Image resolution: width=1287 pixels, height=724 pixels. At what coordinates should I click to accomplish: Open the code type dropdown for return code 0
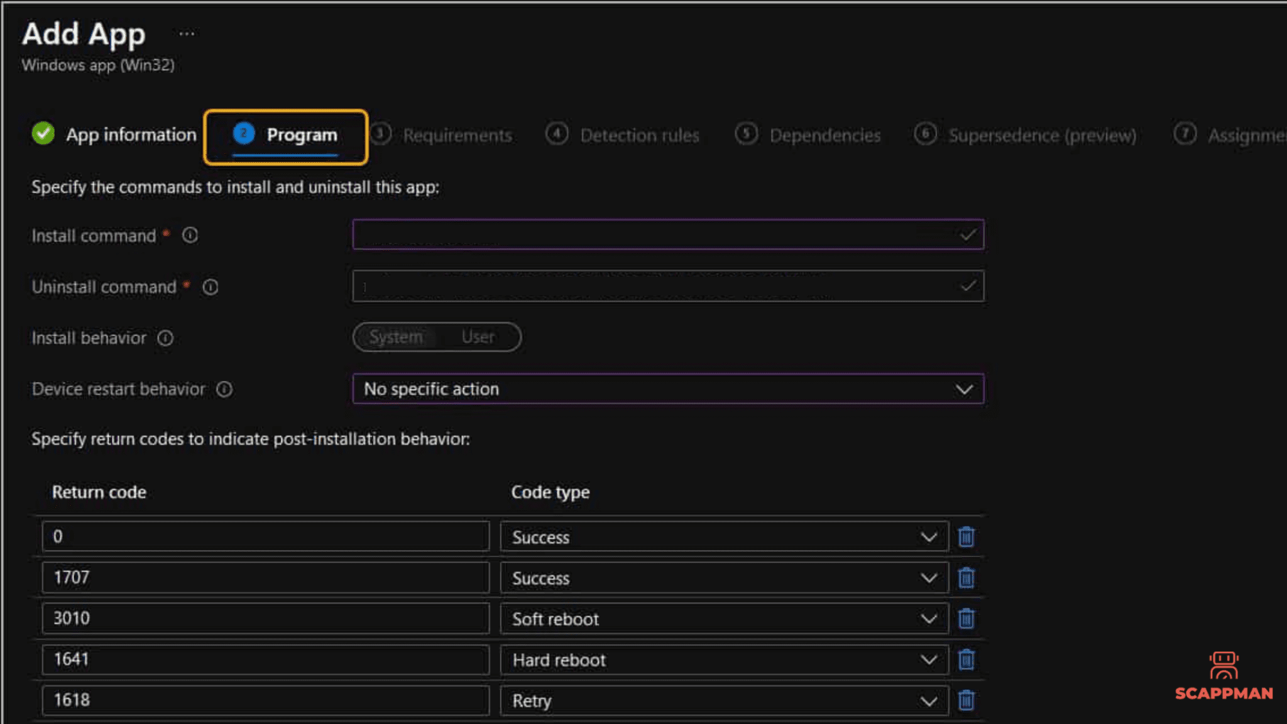point(929,537)
